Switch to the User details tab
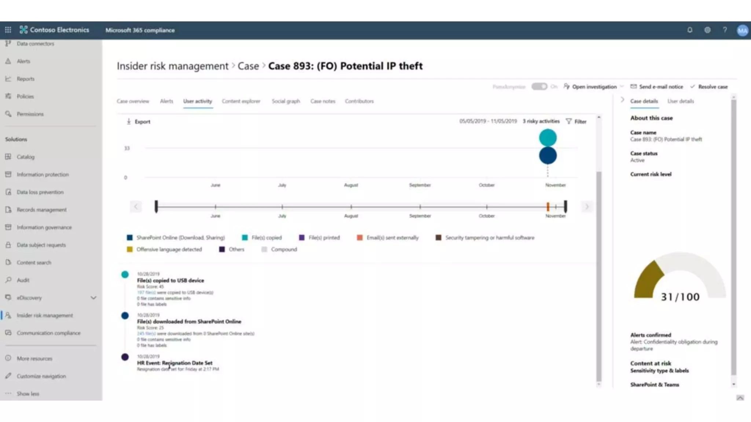Image resolution: width=751 pixels, height=422 pixels. tap(680, 101)
